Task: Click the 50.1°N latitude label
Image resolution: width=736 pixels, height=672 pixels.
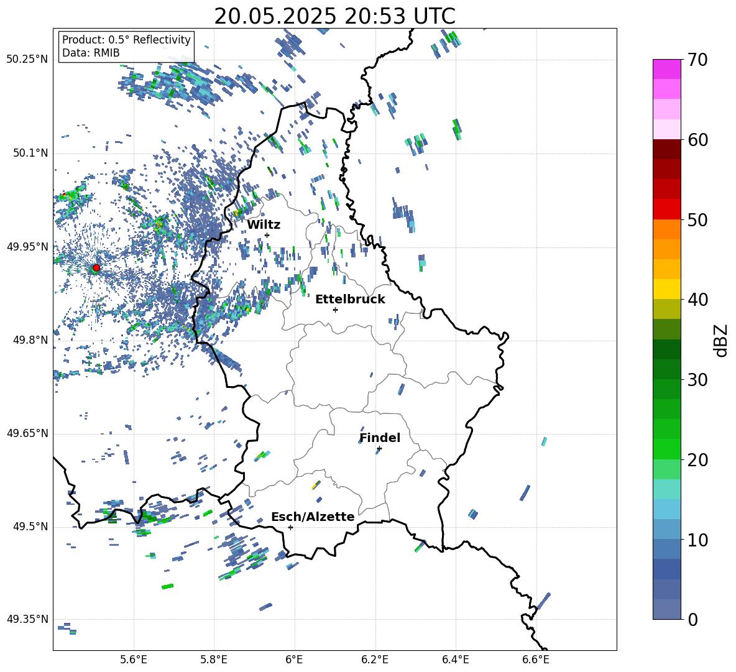Action: [30, 154]
